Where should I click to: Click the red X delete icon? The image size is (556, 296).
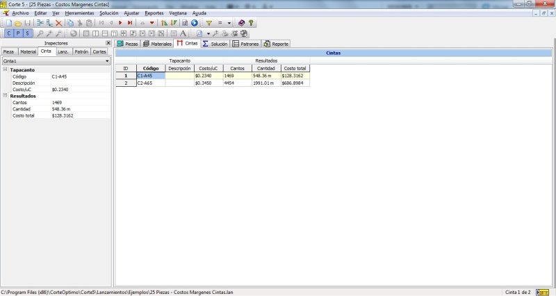[x=58, y=23]
